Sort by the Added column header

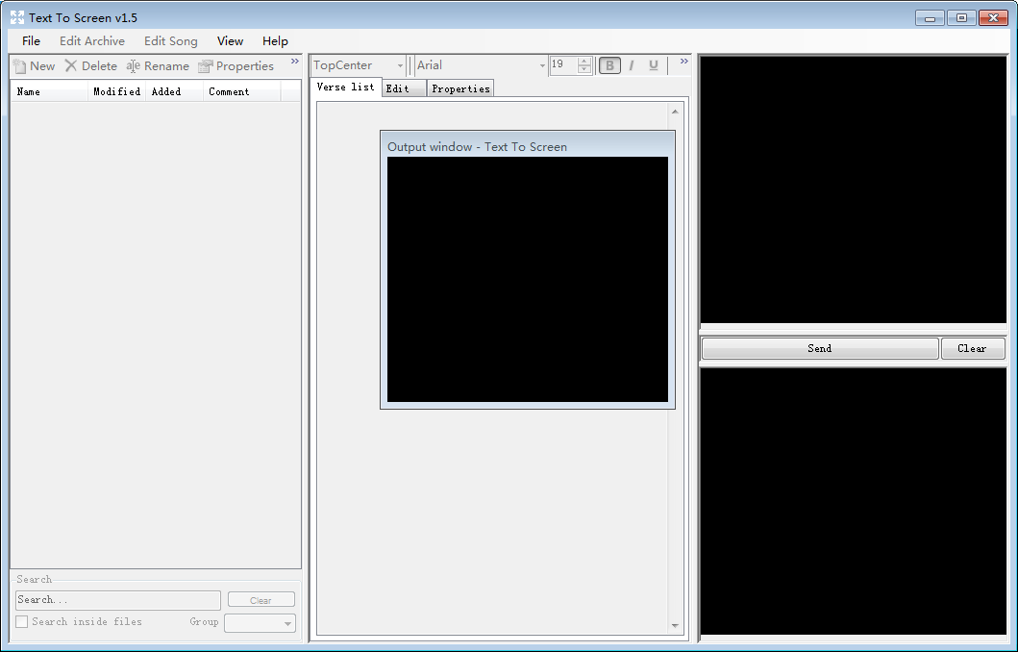click(175, 91)
